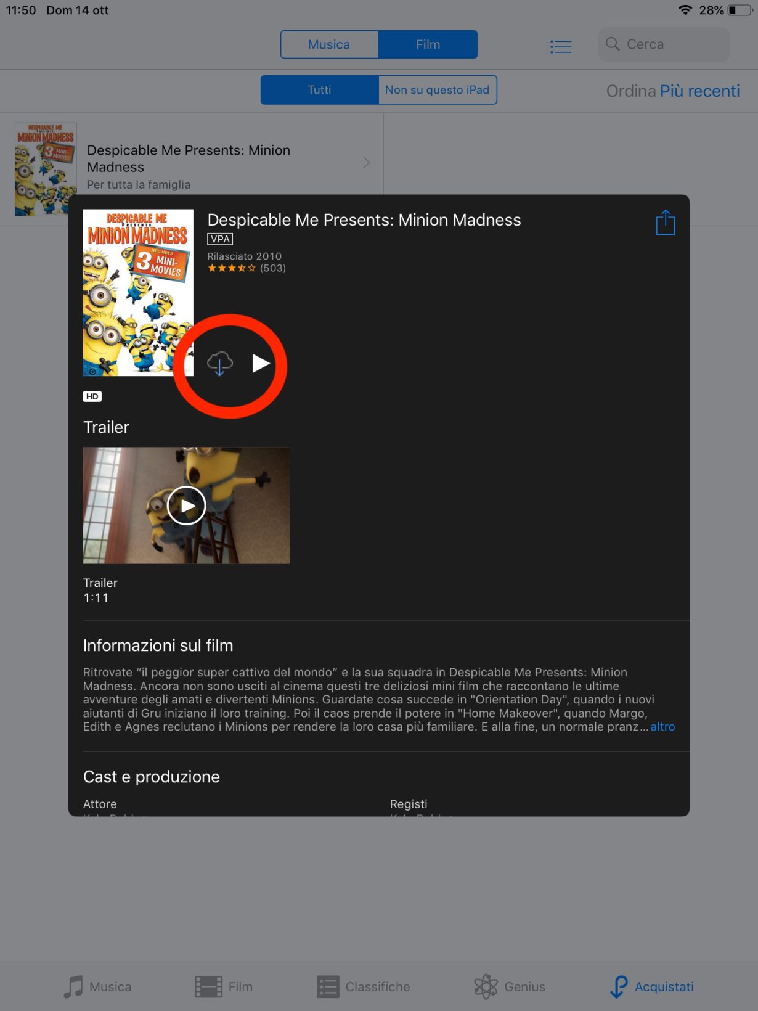758x1011 pixels.
Task: Play the Minion Madness movie
Action: (x=261, y=364)
